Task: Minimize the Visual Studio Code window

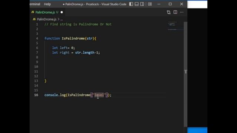Action: coord(159,4)
